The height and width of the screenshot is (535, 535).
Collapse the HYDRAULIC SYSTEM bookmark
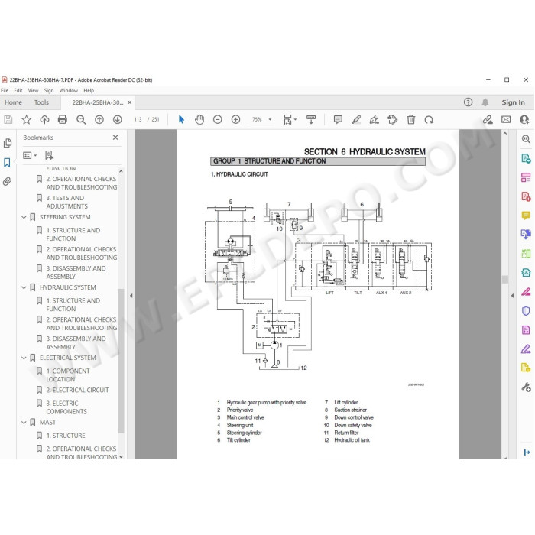coord(24,287)
